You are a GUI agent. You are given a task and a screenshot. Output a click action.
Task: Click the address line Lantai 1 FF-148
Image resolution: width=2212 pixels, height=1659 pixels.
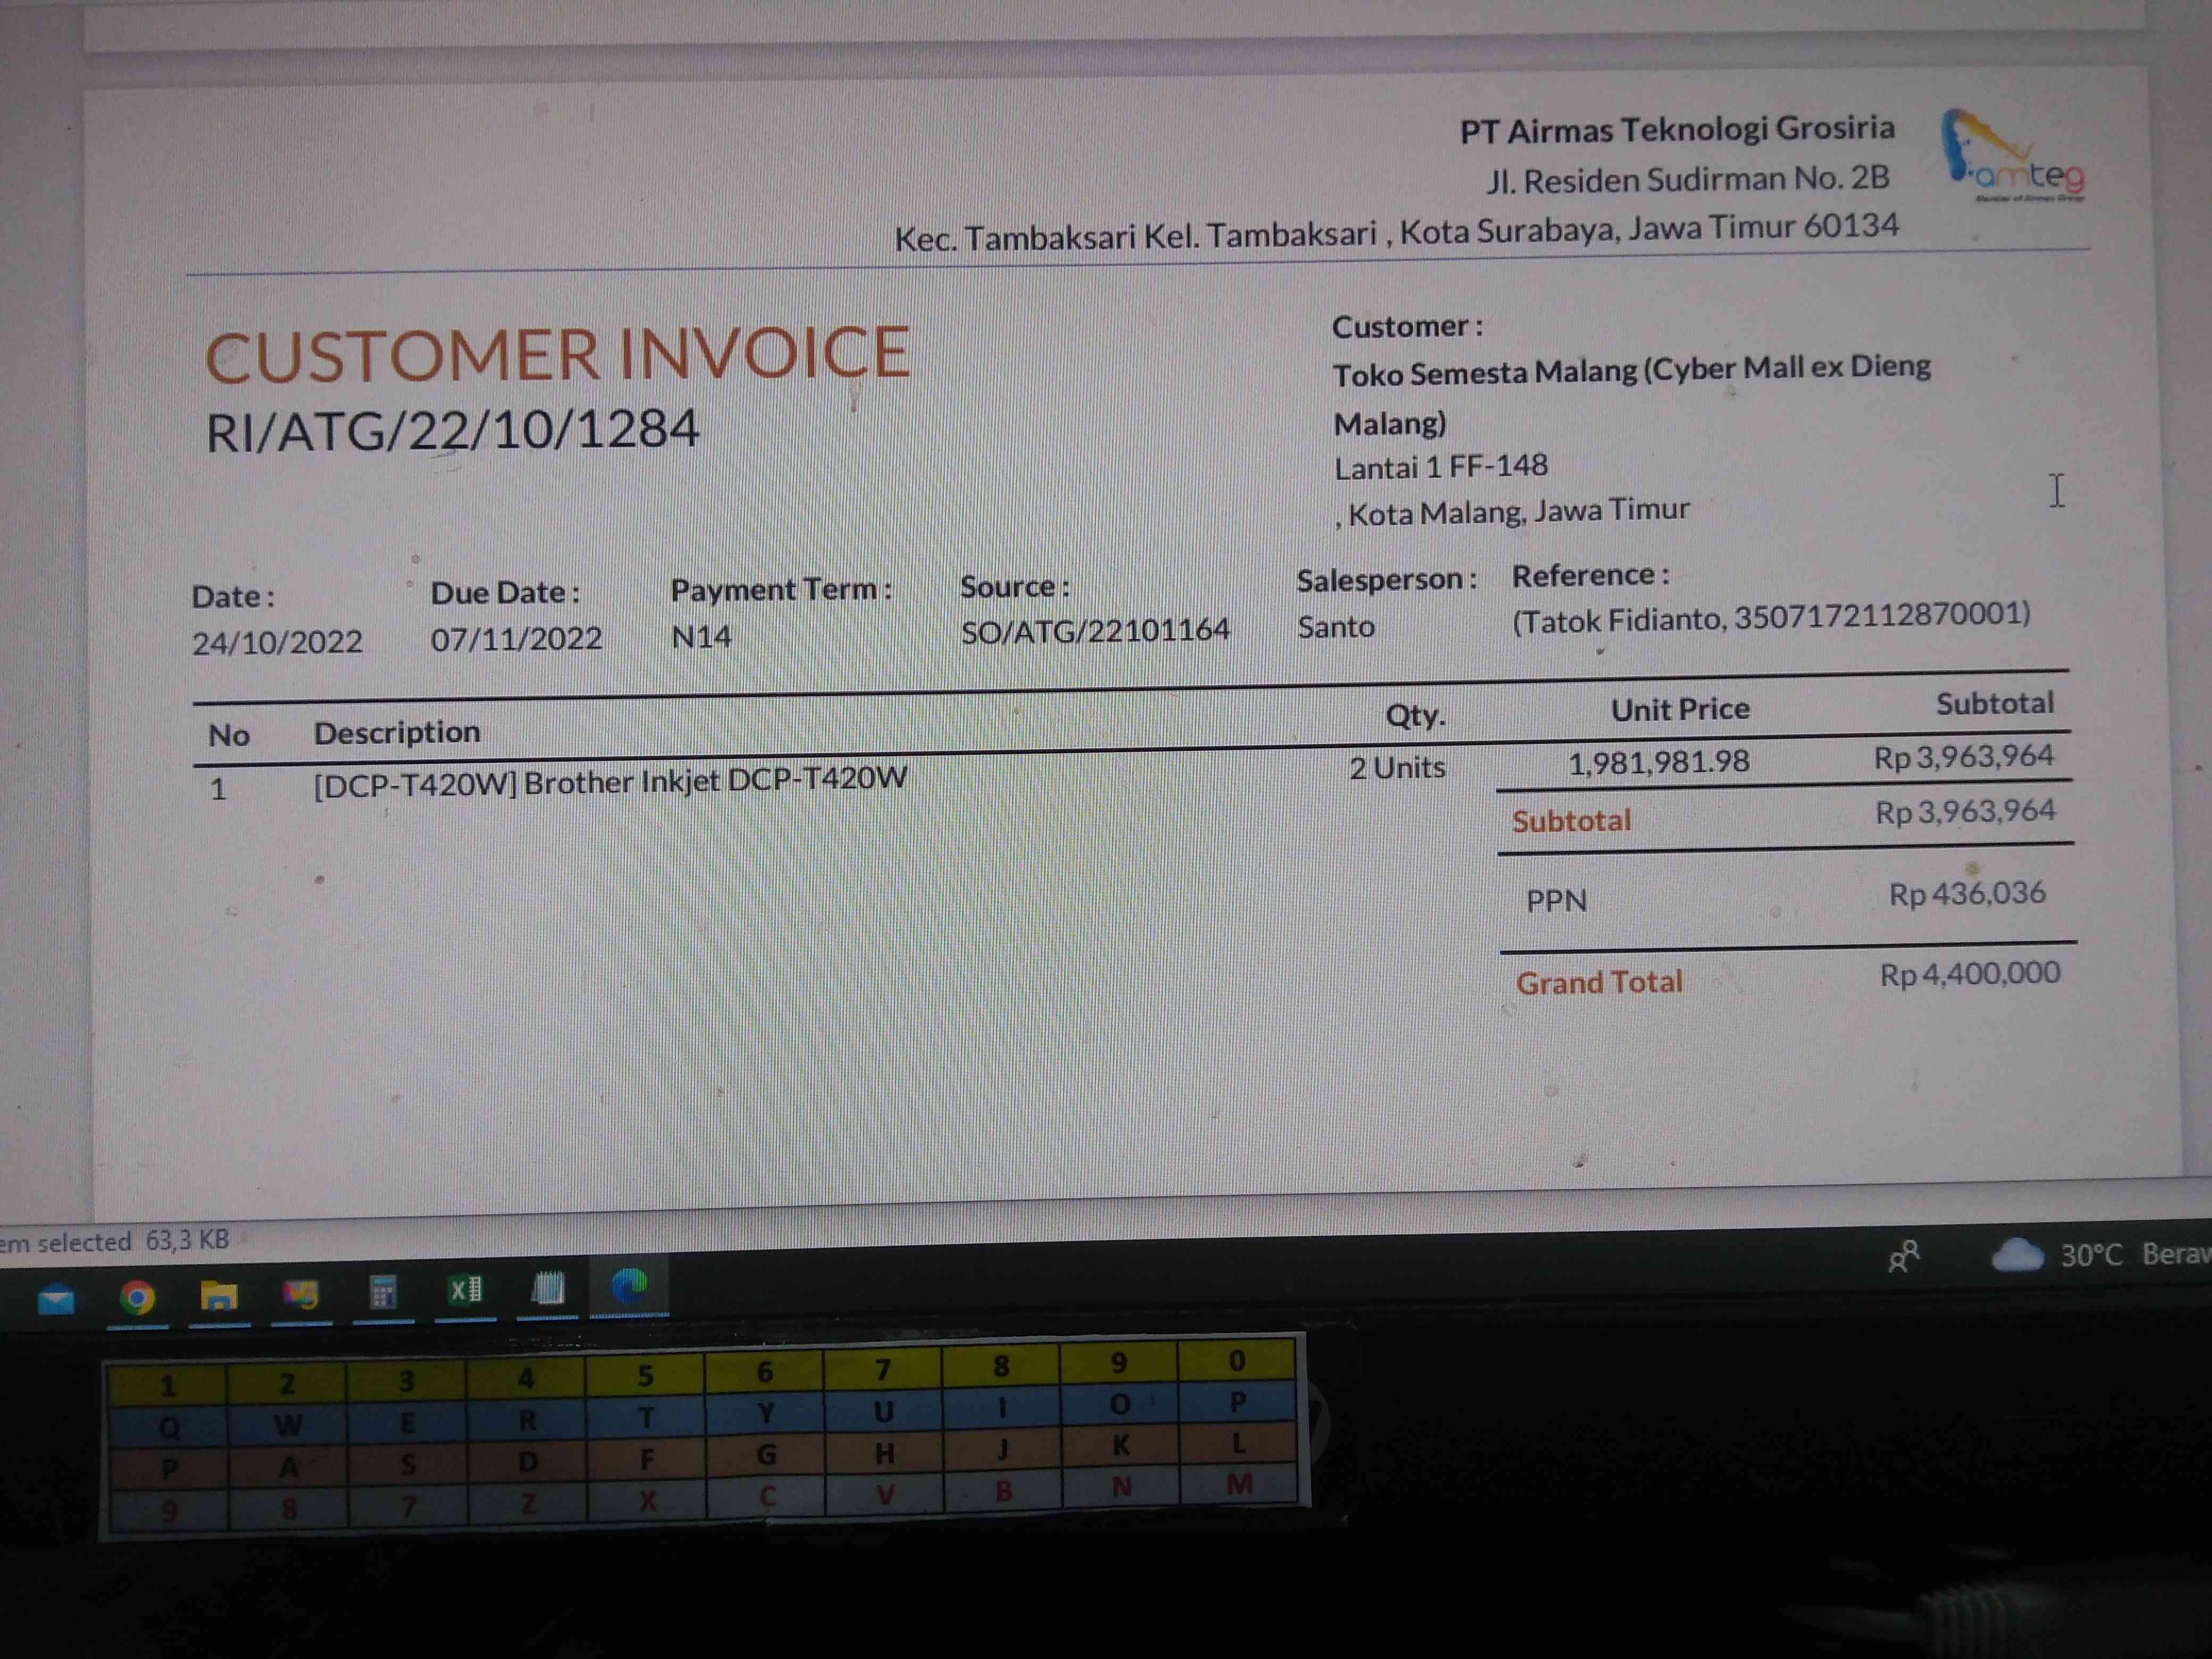[x=1441, y=467]
